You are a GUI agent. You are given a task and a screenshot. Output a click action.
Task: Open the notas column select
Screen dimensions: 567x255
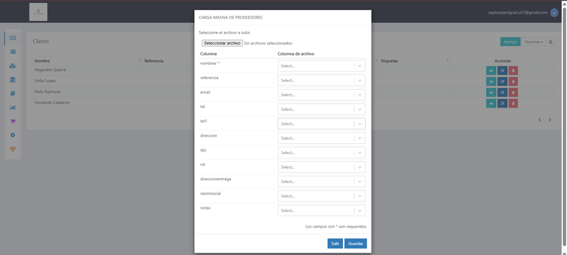click(x=321, y=211)
